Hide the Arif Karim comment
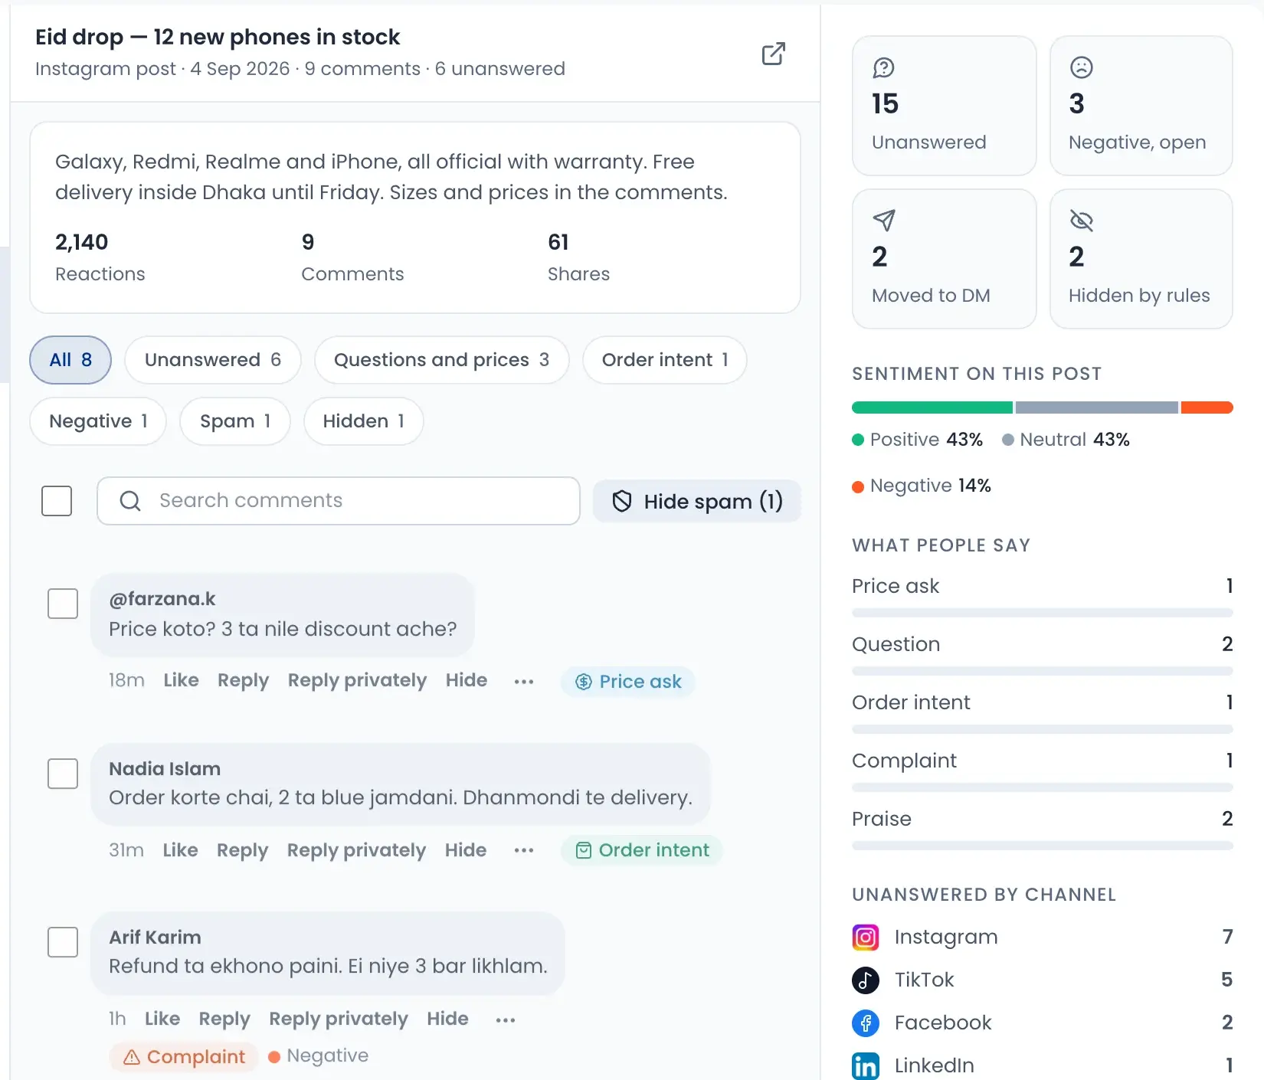Image resolution: width=1264 pixels, height=1080 pixels. coord(447,1019)
